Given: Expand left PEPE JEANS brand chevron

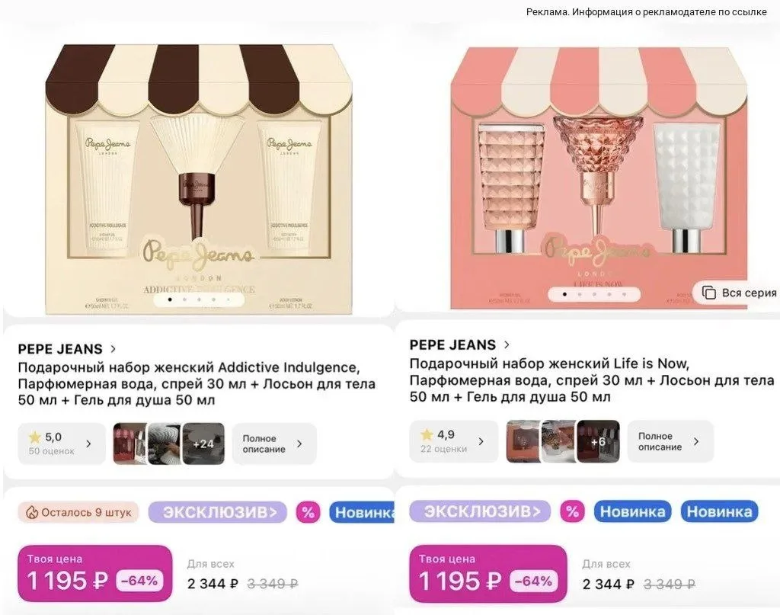Looking at the screenshot, I should point(113,348).
